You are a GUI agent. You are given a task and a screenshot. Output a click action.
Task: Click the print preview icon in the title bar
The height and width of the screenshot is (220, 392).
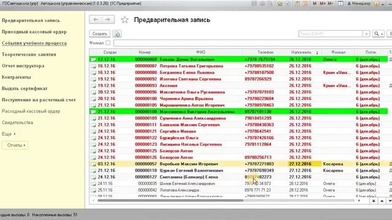coord(269,4)
